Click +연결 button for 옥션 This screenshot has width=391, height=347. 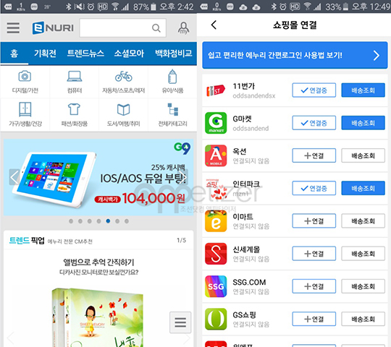314,155
